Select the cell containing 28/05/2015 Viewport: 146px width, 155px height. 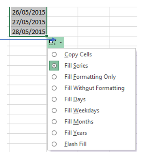[28, 31]
